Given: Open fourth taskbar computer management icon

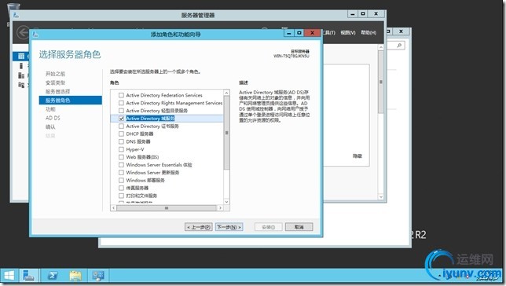Looking at the screenshot, I should pos(98,276).
